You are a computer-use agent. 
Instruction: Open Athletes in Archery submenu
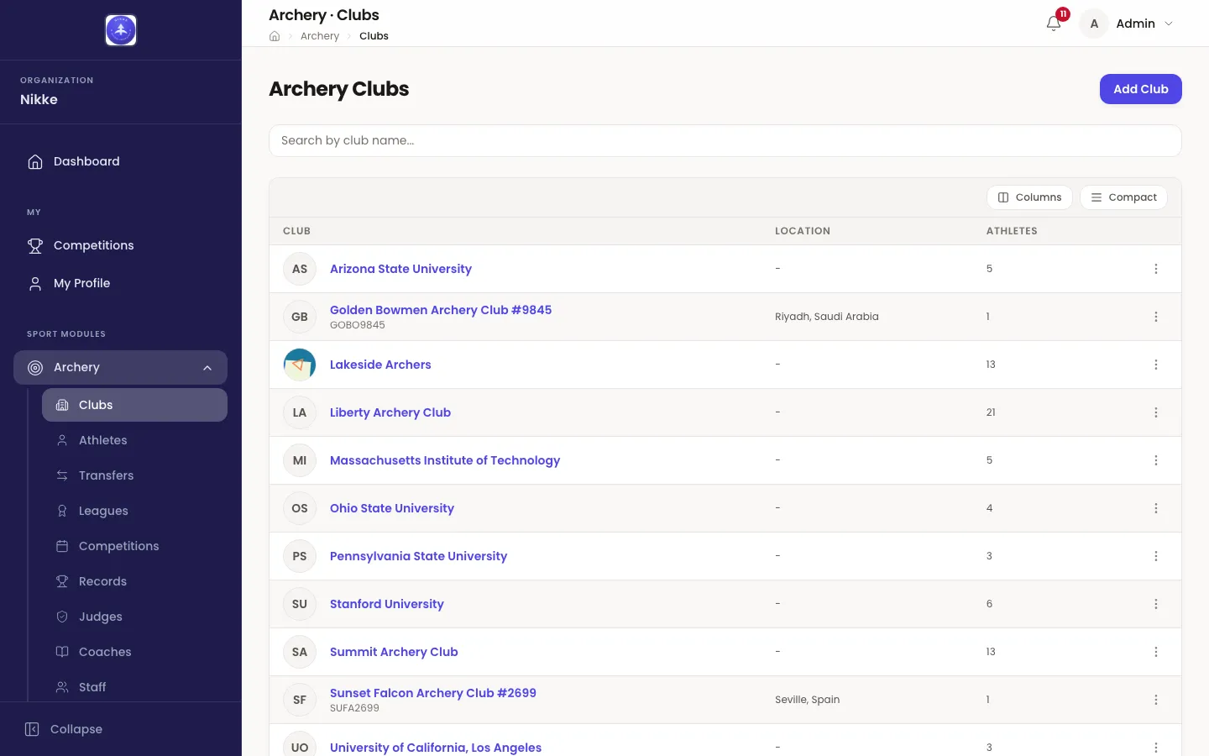coord(134,440)
